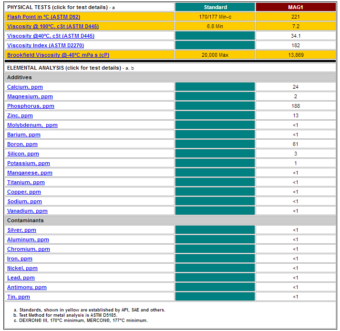
Task: Open the Copper, ppm link
Action: 24,192
